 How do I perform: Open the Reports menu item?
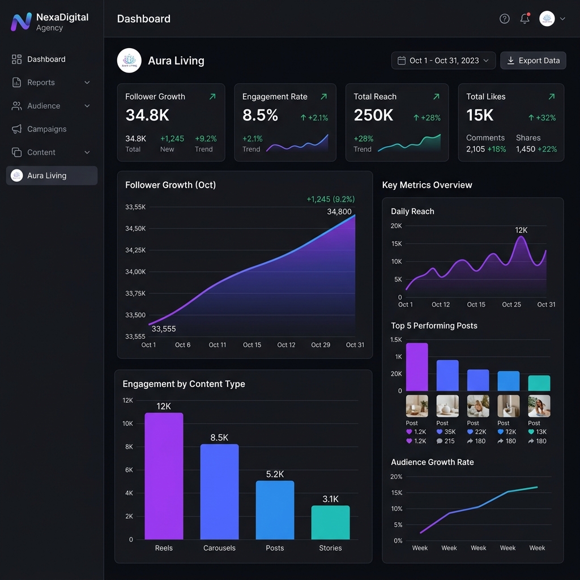coord(52,83)
